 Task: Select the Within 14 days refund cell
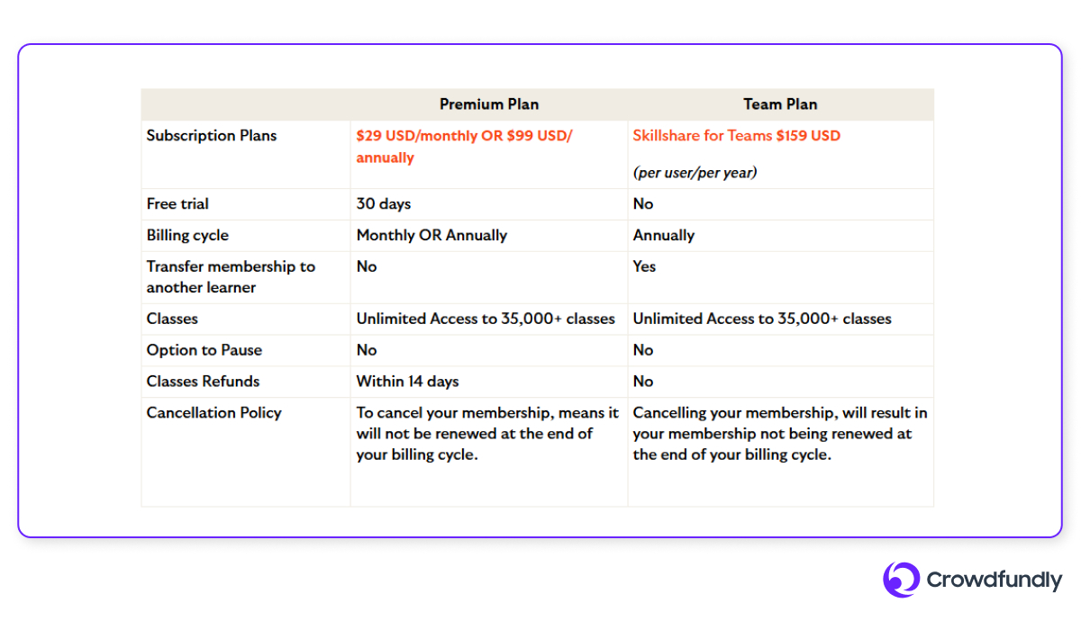tap(407, 382)
